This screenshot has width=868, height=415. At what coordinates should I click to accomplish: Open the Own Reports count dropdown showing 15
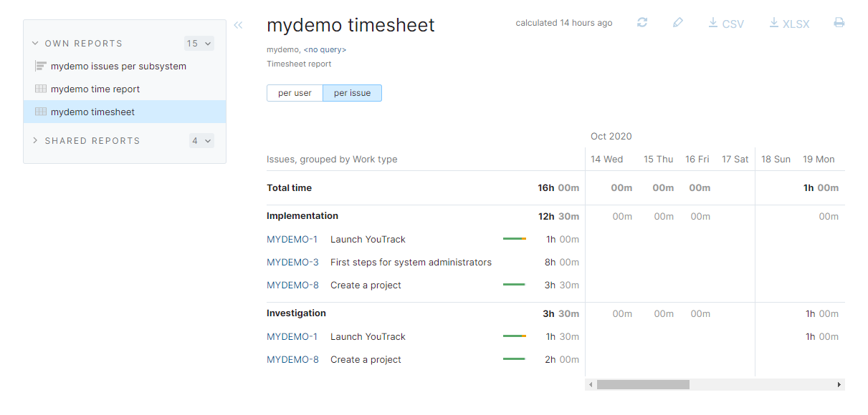tap(199, 44)
